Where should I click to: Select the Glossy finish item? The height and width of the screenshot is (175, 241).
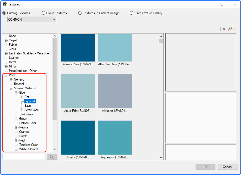[x=29, y=114]
